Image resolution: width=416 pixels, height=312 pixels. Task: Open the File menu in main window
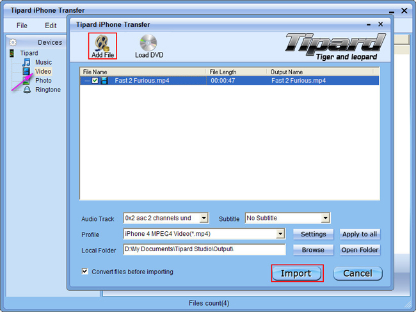point(22,26)
